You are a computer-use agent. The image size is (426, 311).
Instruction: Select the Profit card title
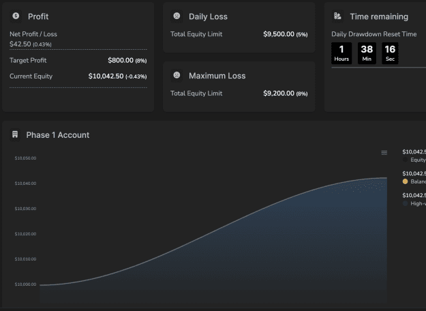pyautogui.click(x=38, y=16)
